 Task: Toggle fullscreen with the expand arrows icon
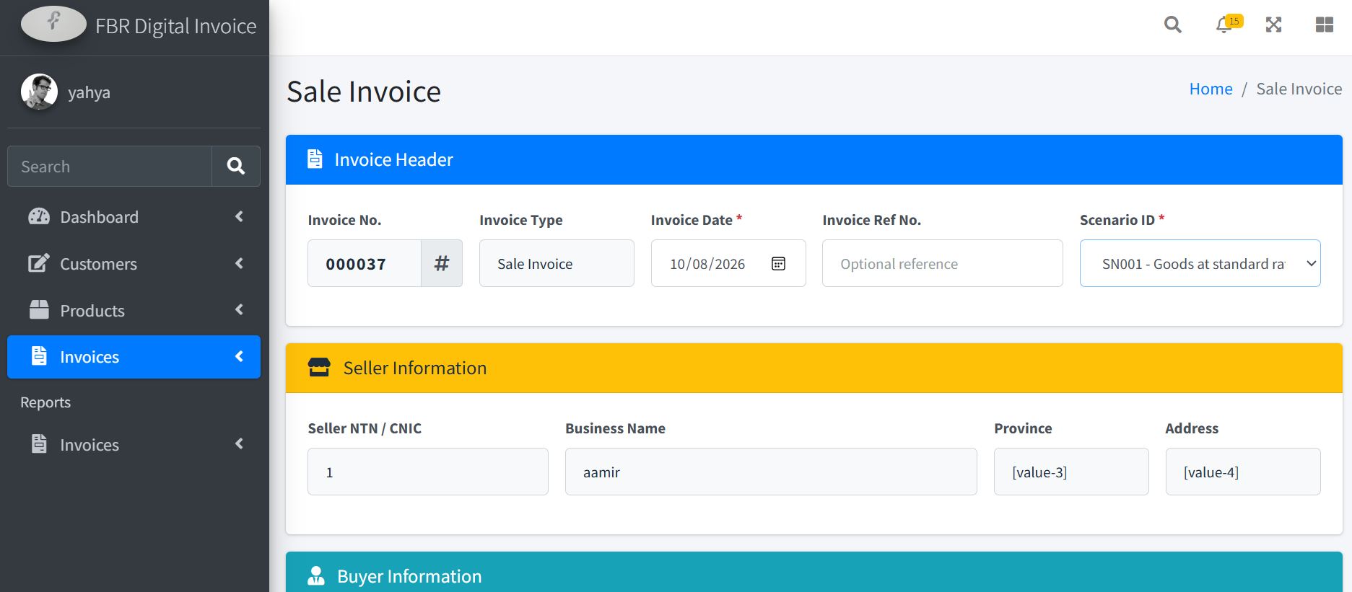1274,25
